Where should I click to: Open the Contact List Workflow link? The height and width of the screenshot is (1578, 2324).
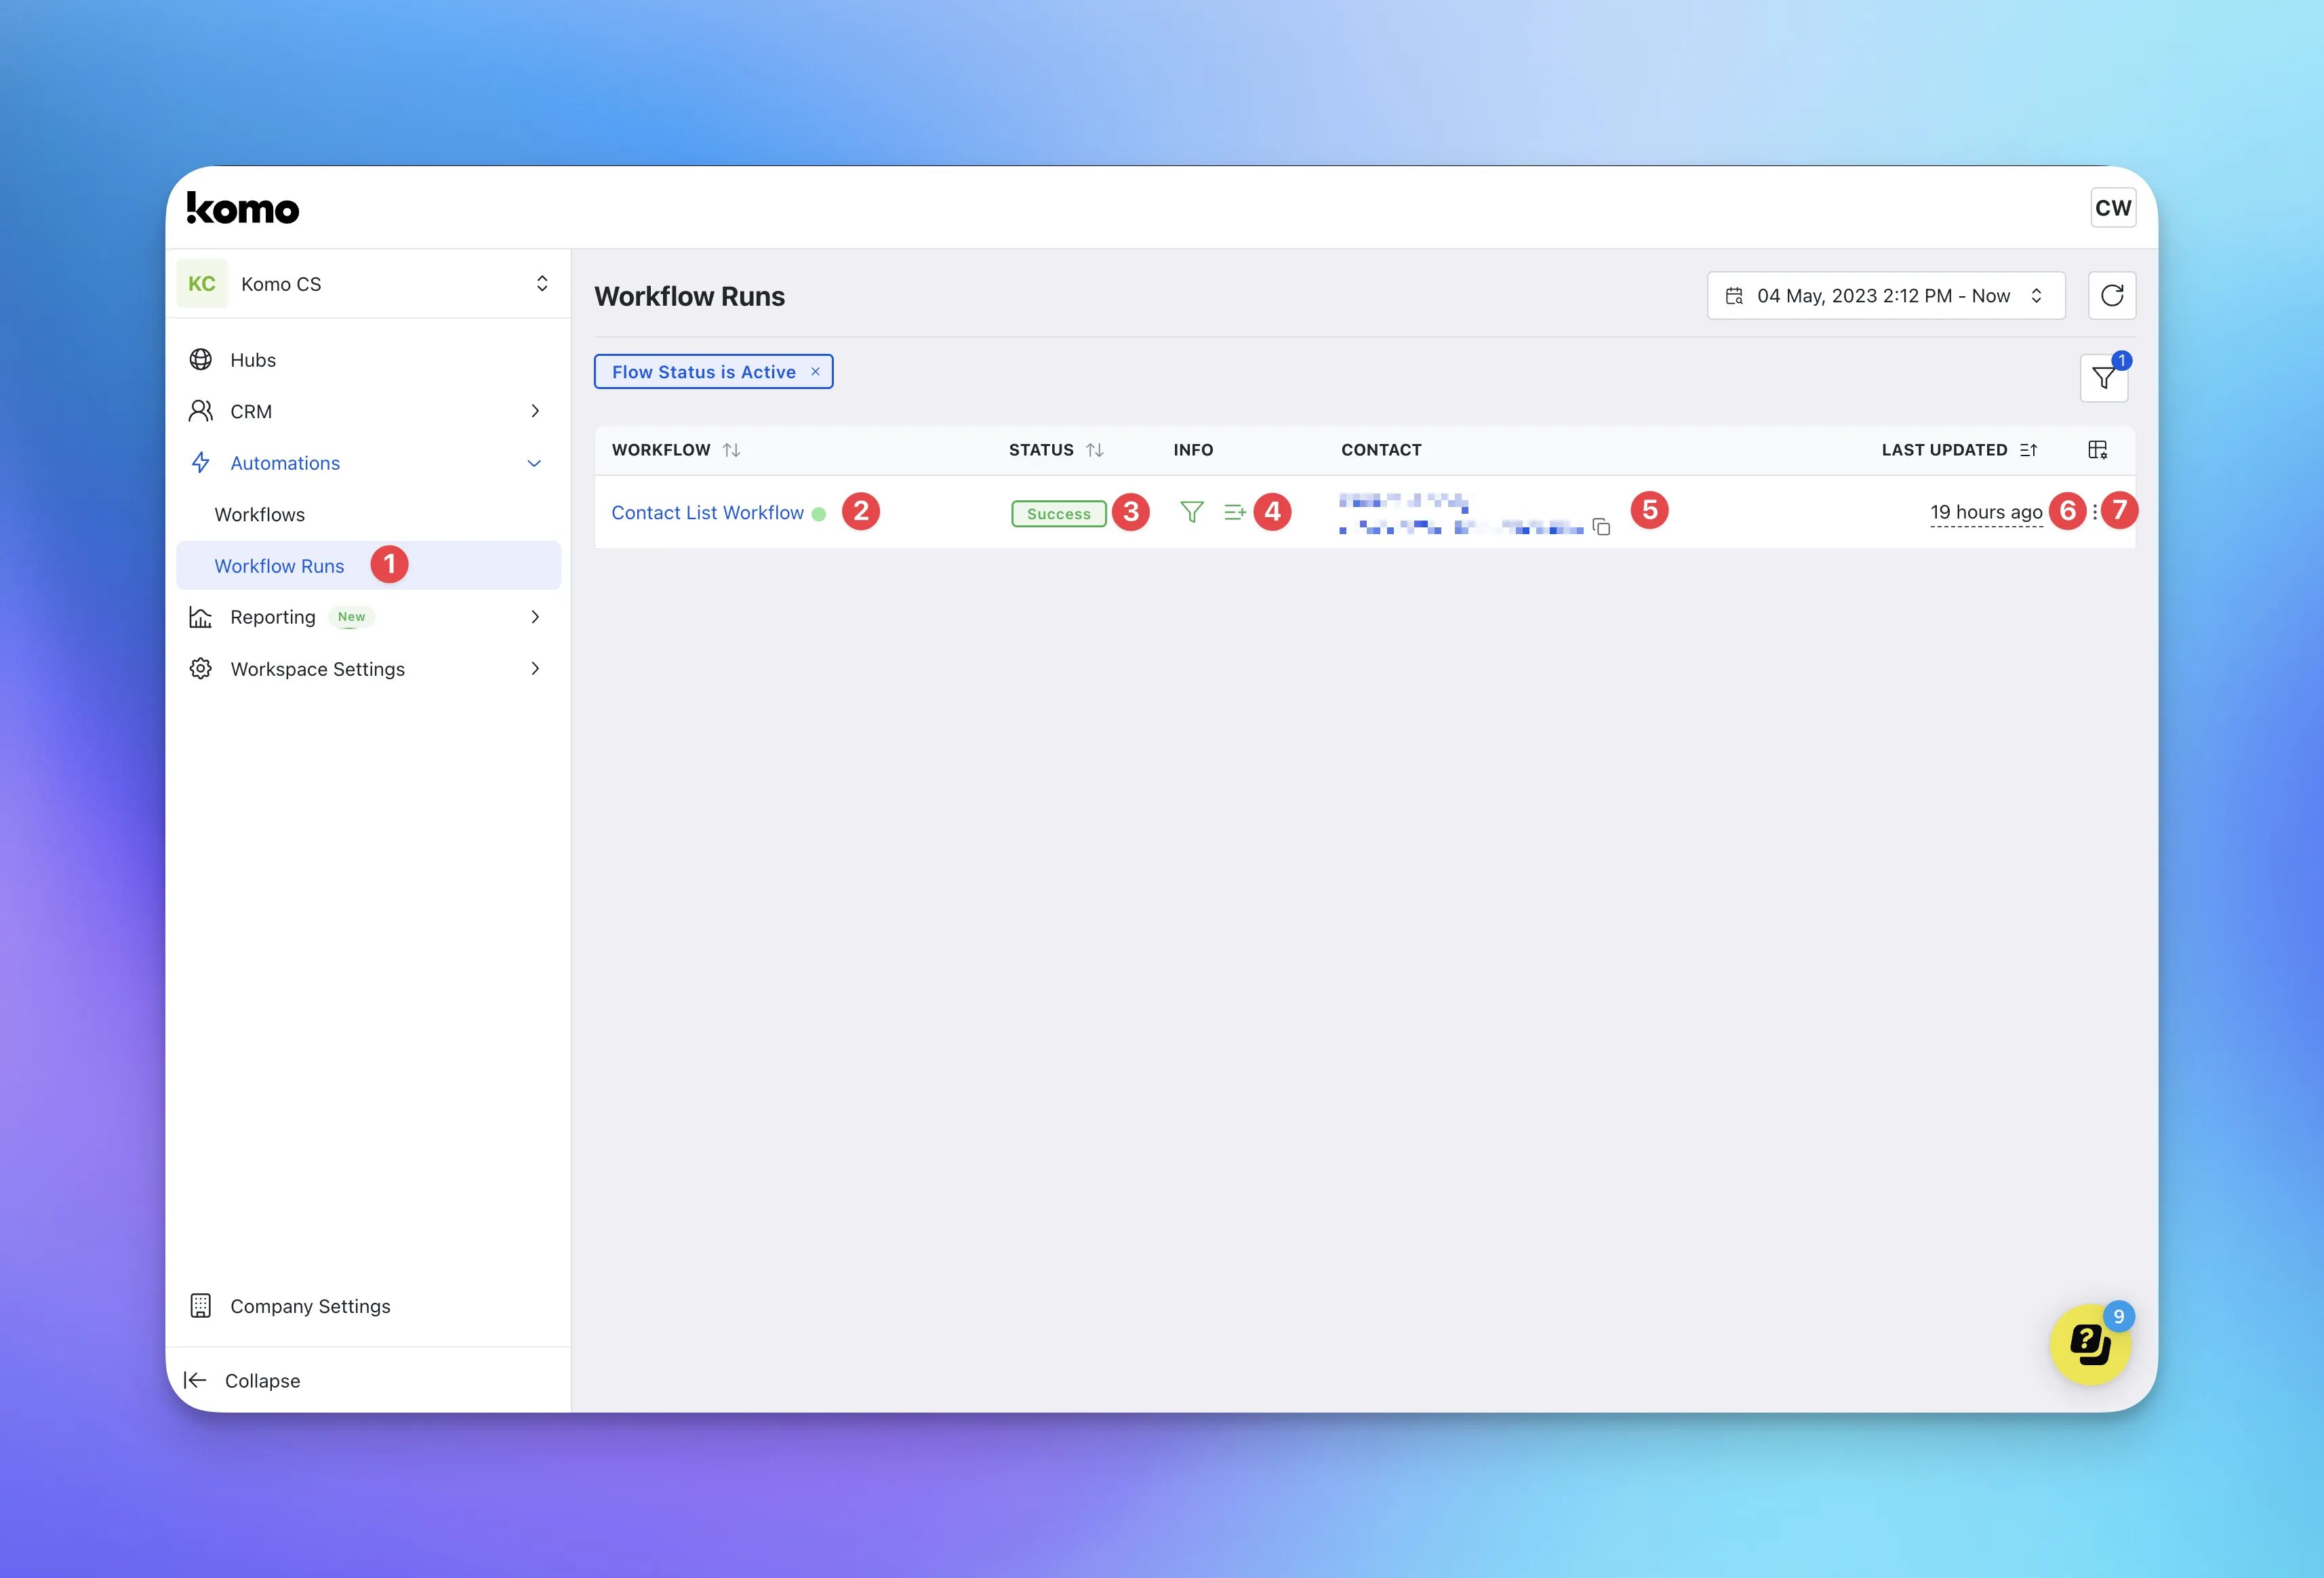coord(707,513)
